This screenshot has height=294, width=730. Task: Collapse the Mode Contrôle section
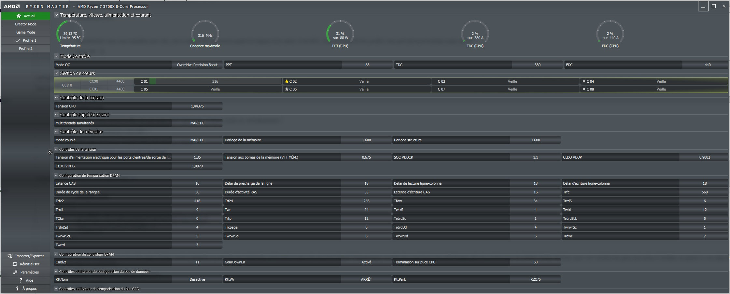[x=56, y=56]
